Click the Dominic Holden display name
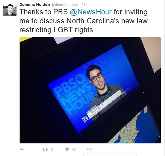This screenshot has height=156, width=165. [35, 4]
